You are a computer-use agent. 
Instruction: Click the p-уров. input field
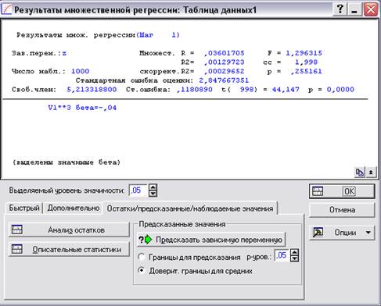pyautogui.click(x=281, y=255)
